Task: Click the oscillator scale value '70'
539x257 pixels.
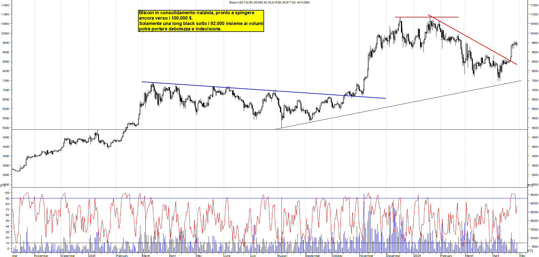Action: [x=7, y=210]
